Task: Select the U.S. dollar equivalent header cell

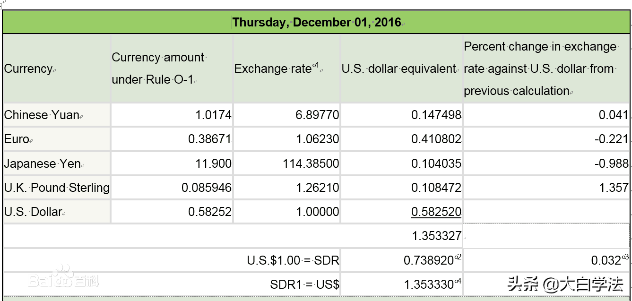Action: point(399,69)
